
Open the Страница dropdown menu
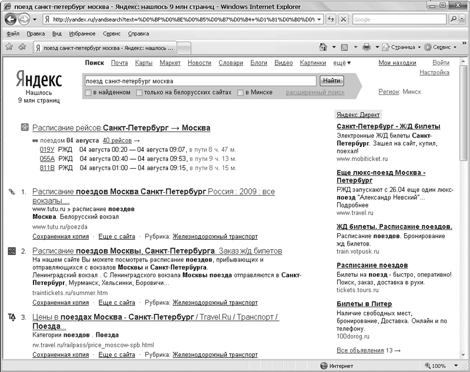coord(402,46)
